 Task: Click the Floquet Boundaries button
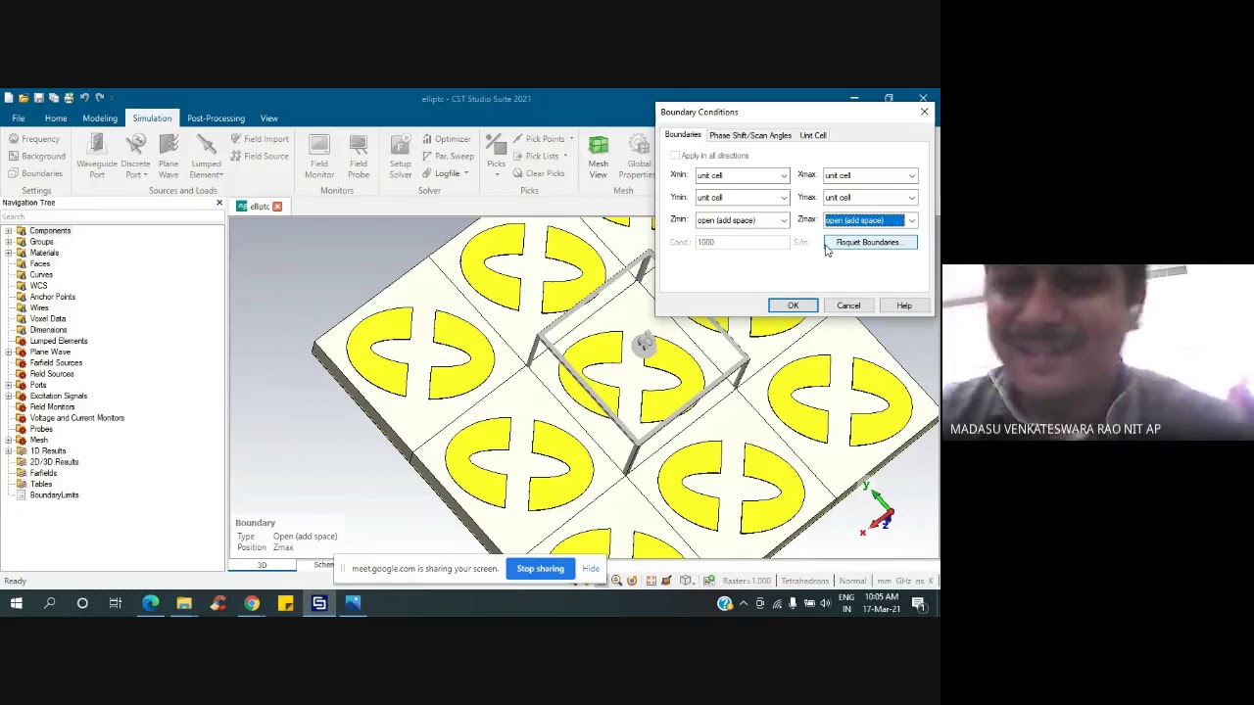[x=869, y=243]
